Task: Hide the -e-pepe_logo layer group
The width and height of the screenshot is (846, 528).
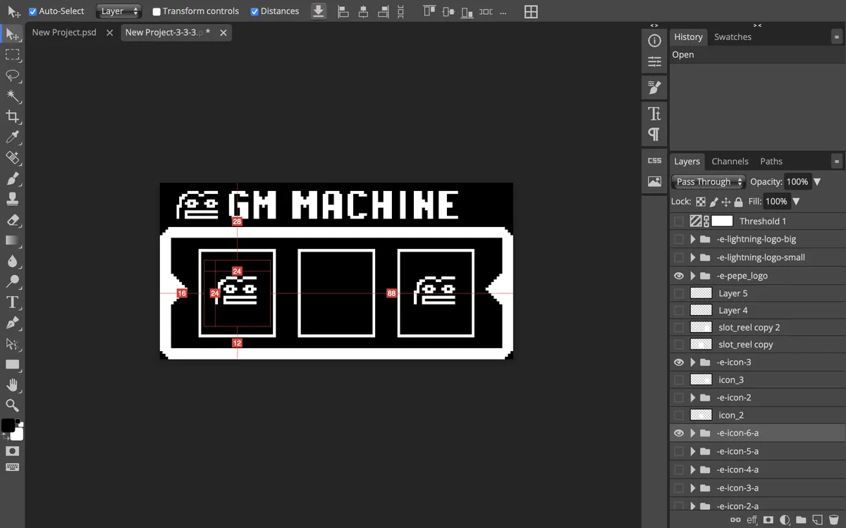Action: [679, 276]
